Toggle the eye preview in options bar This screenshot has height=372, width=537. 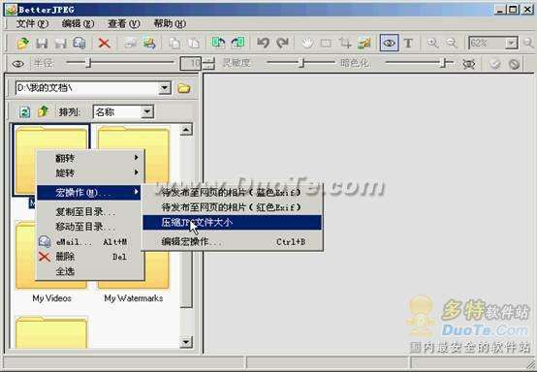17,64
